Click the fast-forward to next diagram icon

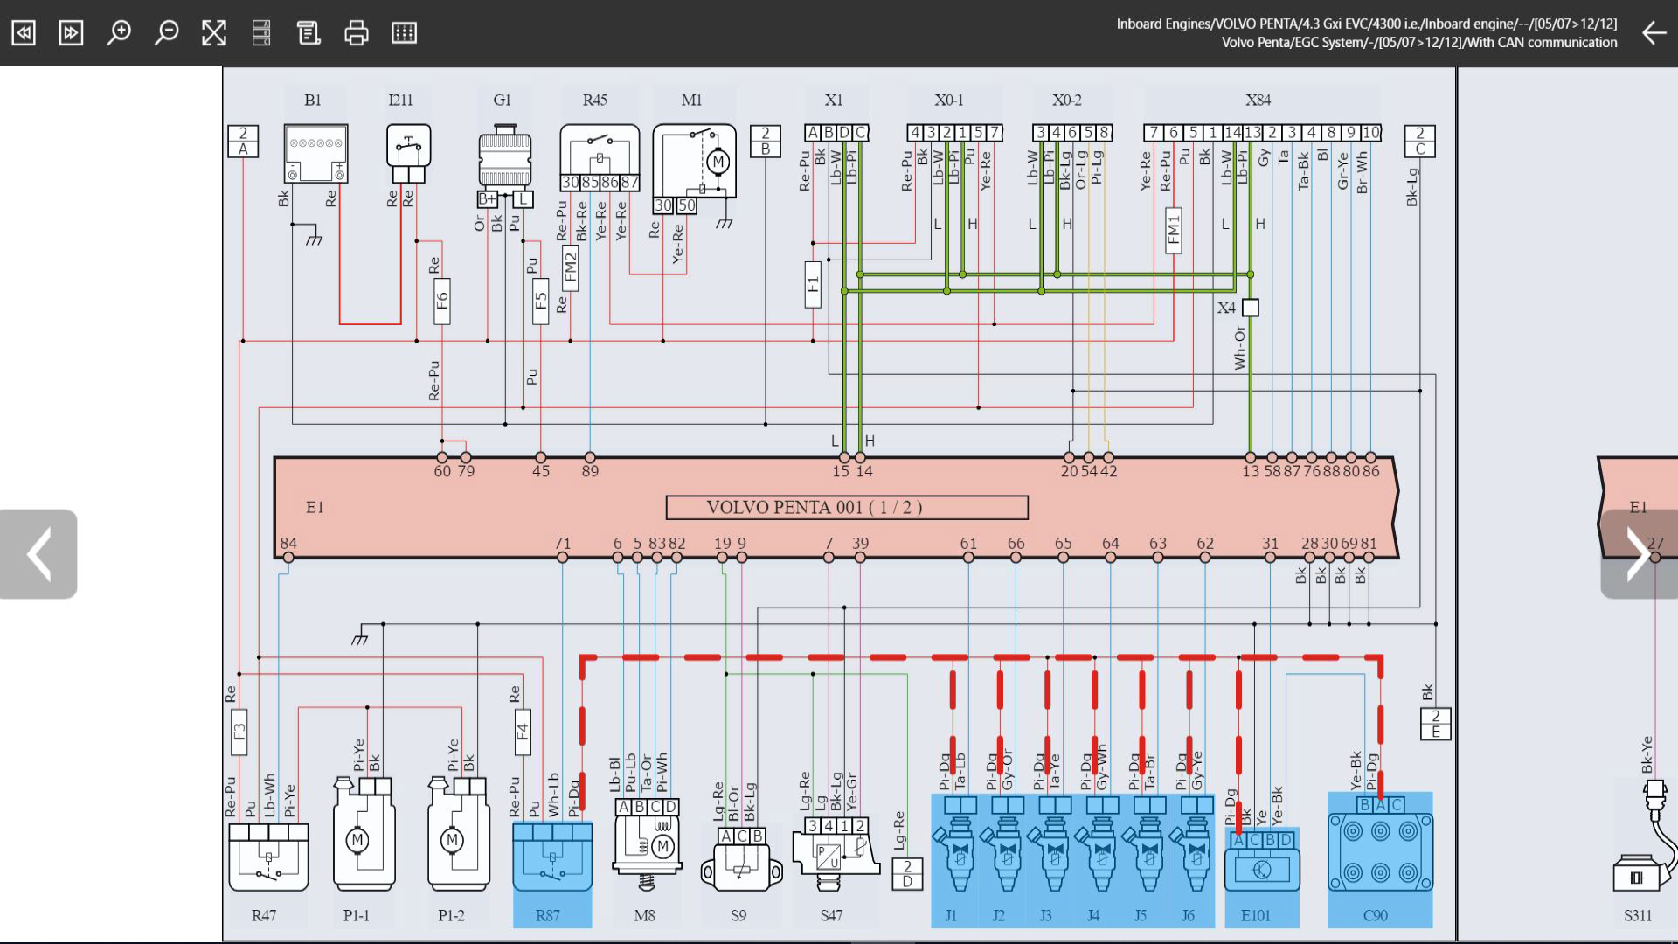(x=71, y=33)
